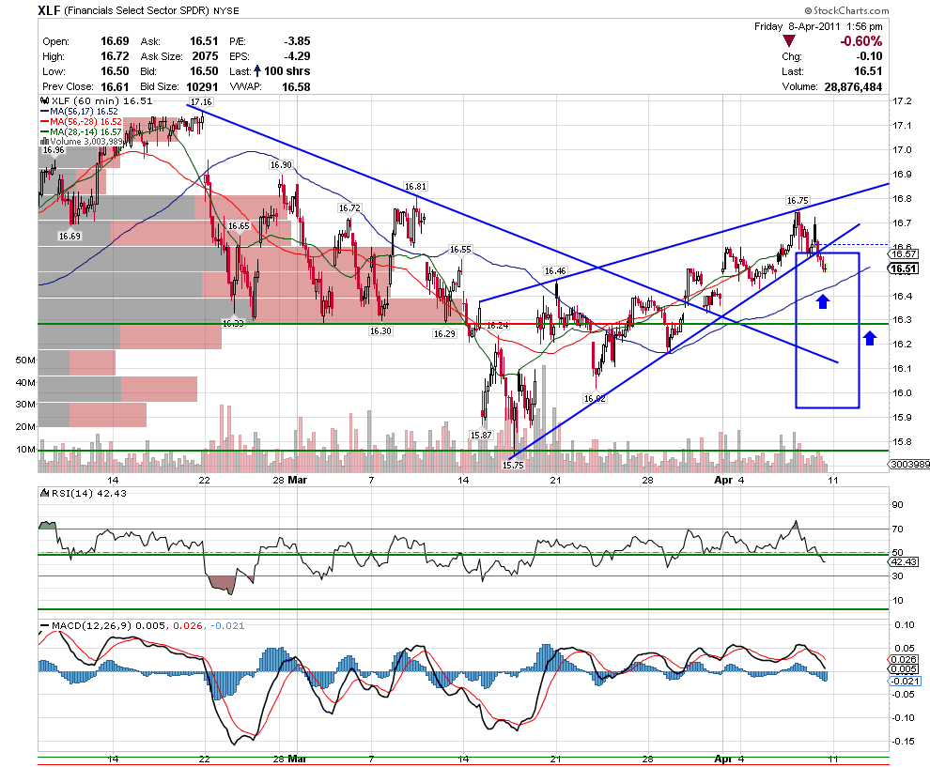Click the Open value 16.69
The height and width of the screenshot is (767, 930).
coord(115,41)
